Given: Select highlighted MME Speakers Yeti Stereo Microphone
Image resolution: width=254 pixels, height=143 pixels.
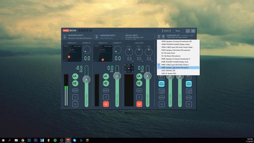Looking at the screenshot, I should click(x=178, y=68).
